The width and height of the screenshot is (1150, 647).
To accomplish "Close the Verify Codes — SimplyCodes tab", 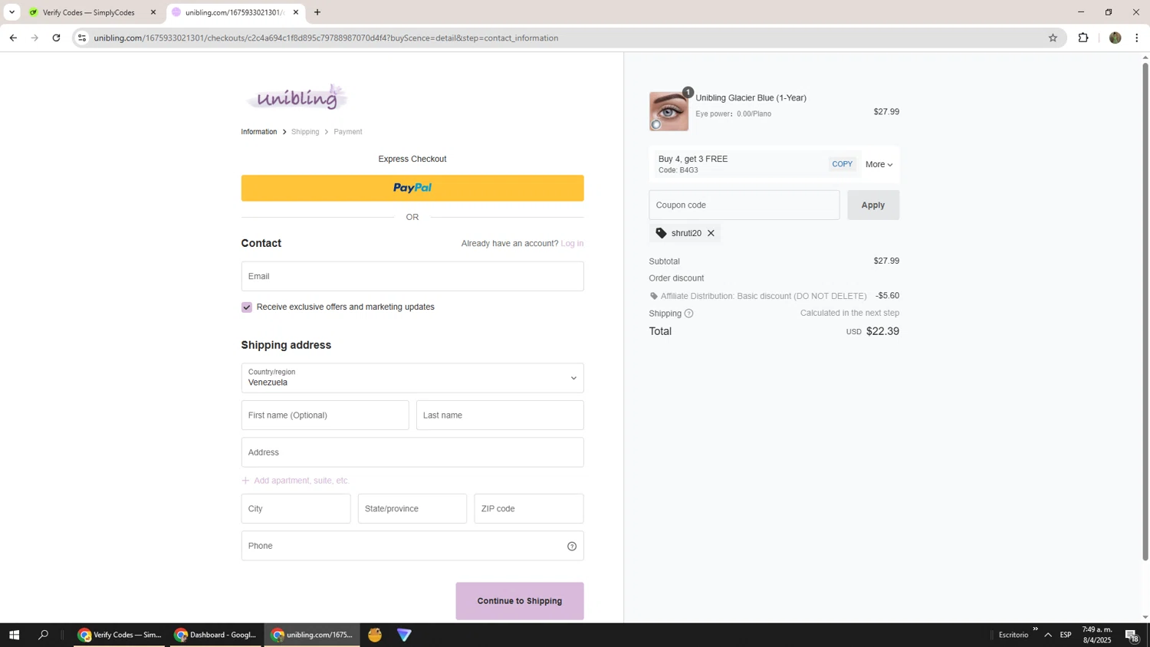I will click(153, 12).
